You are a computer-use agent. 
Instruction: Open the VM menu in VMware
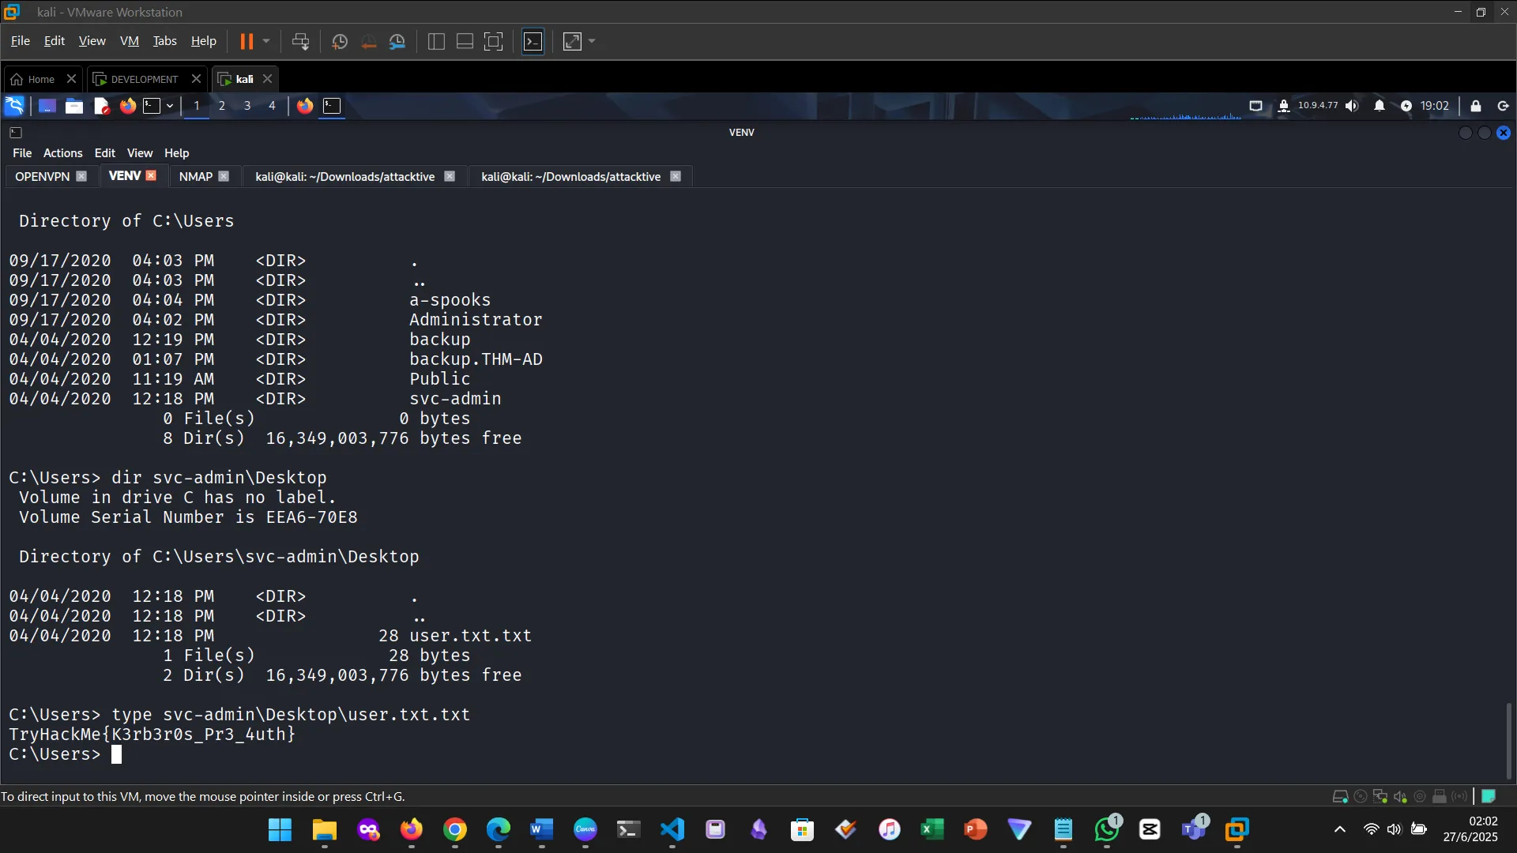[129, 40]
